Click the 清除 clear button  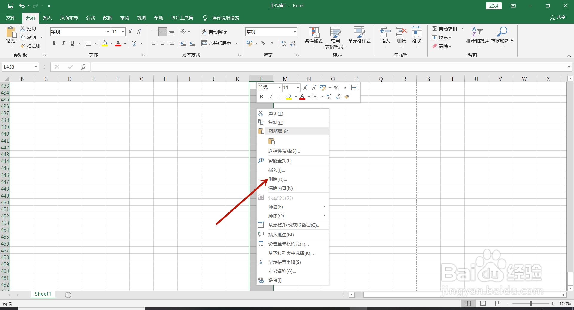point(441,46)
